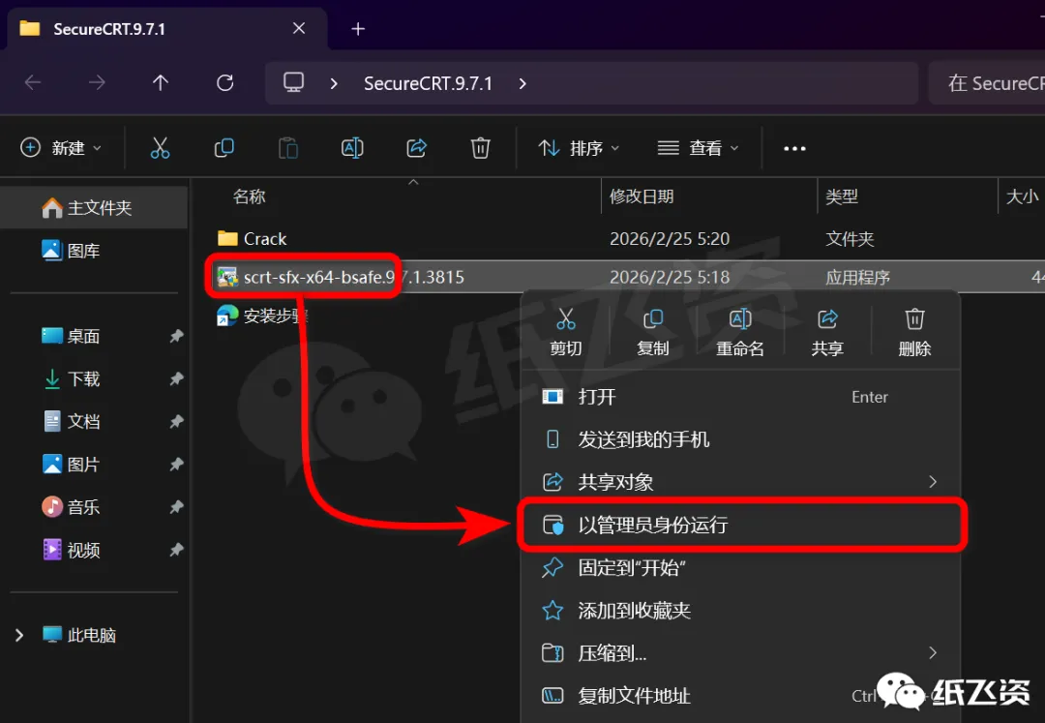Select the 安装步骤 shortcut file
The image size is (1045, 723).
tap(262, 316)
